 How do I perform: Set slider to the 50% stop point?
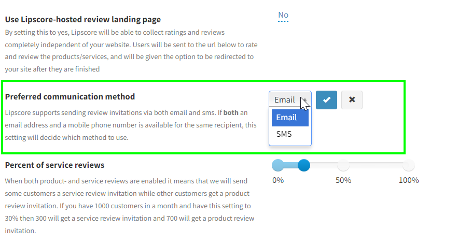[343, 165]
